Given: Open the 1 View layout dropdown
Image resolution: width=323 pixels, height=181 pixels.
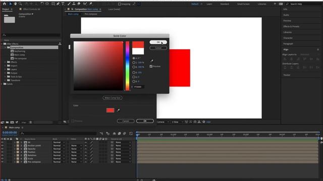Looking at the screenshot, I should click(x=177, y=122).
